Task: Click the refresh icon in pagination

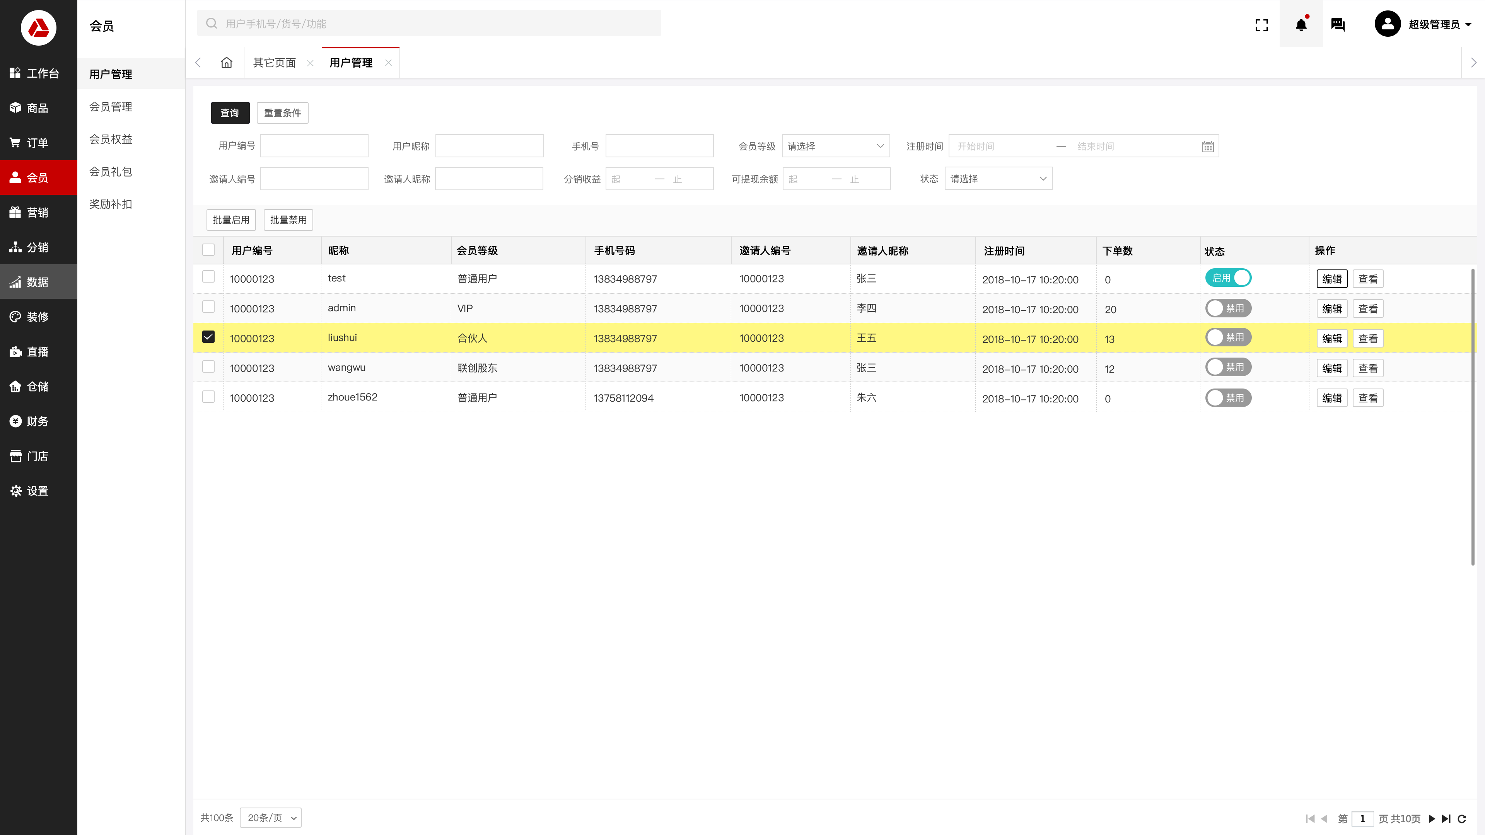Action: pos(1461,818)
